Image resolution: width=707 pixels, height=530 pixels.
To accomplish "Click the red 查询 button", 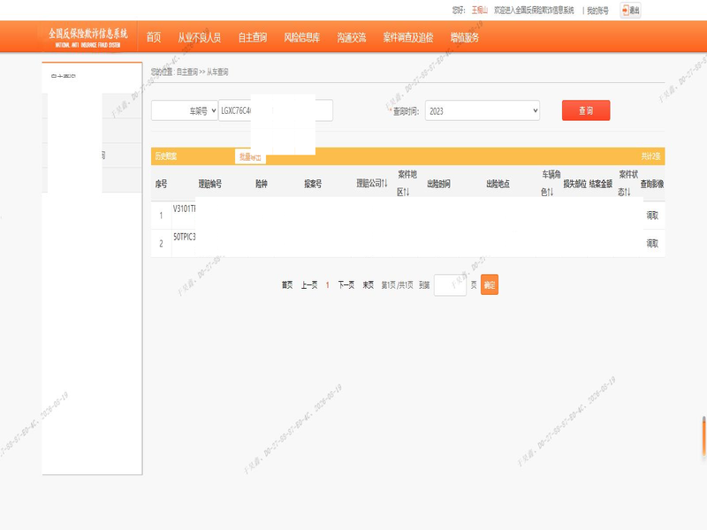I will pos(586,110).
